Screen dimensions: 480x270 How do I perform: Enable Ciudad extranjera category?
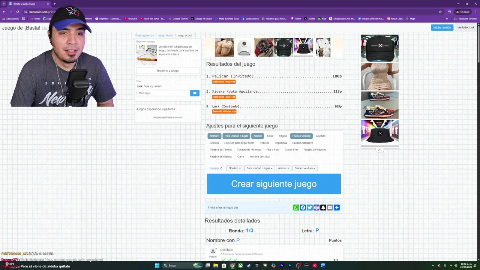coord(303,143)
